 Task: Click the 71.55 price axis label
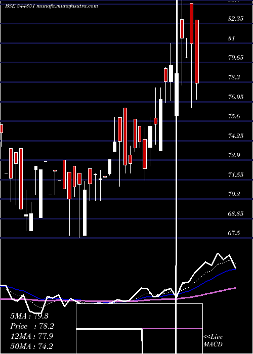click(236, 175)
